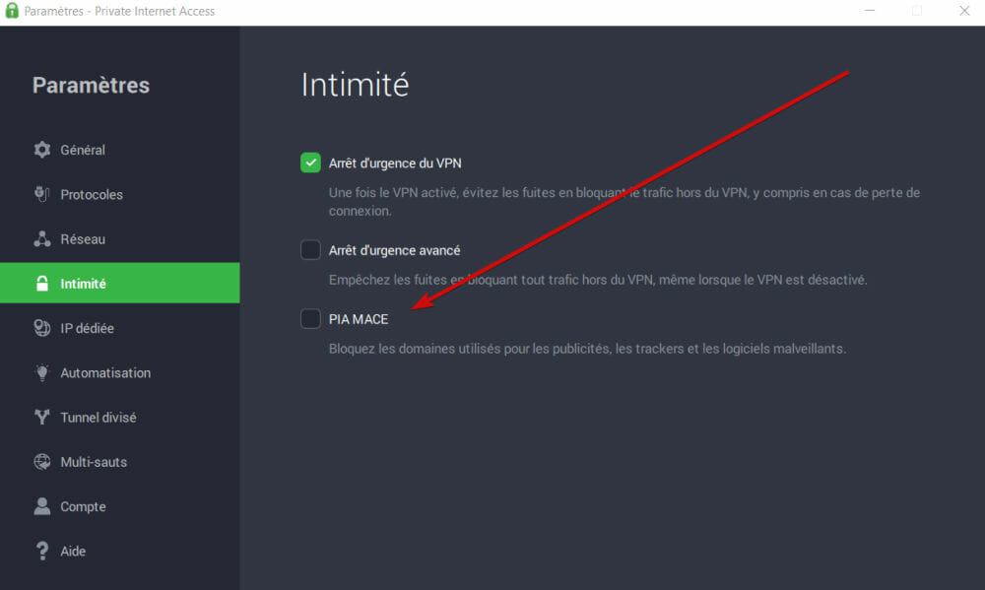Close the Paramètres window
Screen dimensions: 985x590
(x=964, y=11)
